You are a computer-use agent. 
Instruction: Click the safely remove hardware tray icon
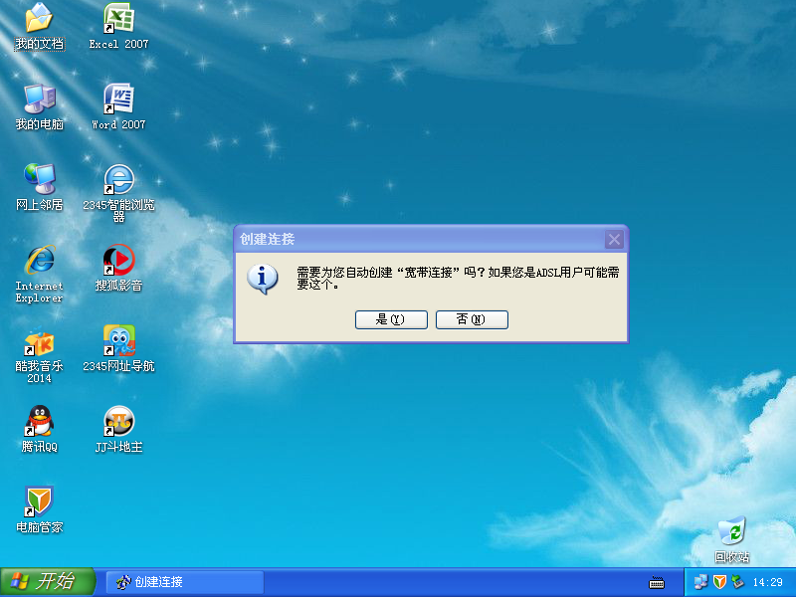[737, 582]
